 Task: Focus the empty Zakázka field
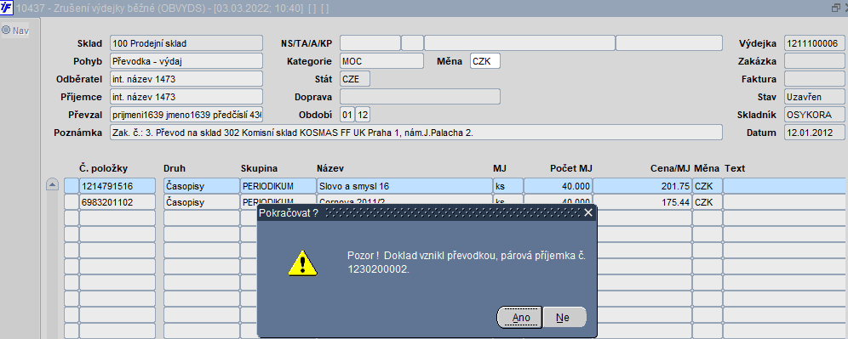[x=815, y=61]
